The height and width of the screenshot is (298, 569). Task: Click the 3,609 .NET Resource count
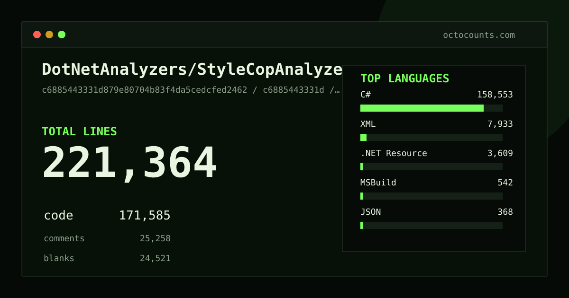pos(500,153)
